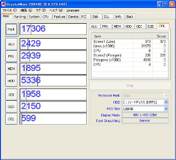This screenshot has width=176, height=160.
Task: Switch to the Feature tab
Action: pyautogui.click(x=59, y=17)
